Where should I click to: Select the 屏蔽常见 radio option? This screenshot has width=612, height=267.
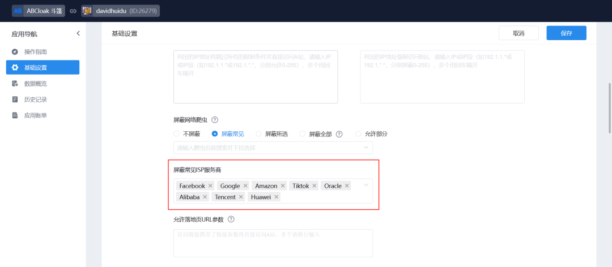(228, 133)
